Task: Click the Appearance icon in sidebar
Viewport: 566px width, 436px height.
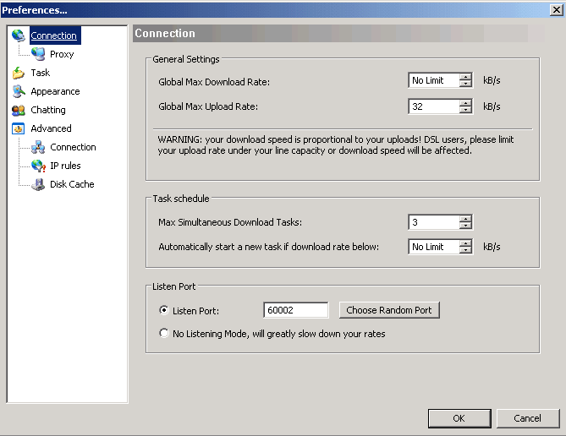Action: tap(18, 91)
